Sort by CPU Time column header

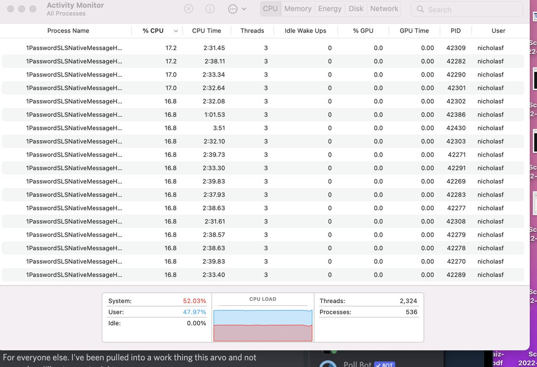(x=207, y=31)
